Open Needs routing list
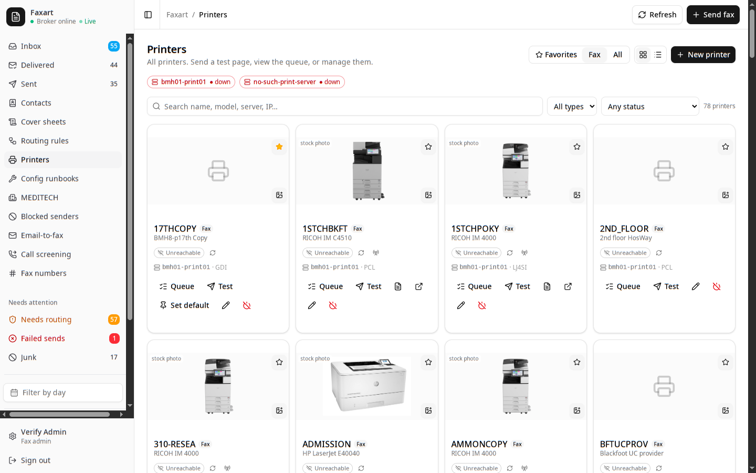Image resolution: width=756 pixels, height=473 pixels. [x=63, y=320]
